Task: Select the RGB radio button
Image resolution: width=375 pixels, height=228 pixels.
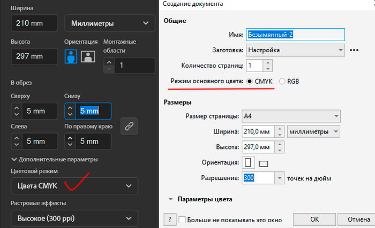Action: tap(282, 81)
